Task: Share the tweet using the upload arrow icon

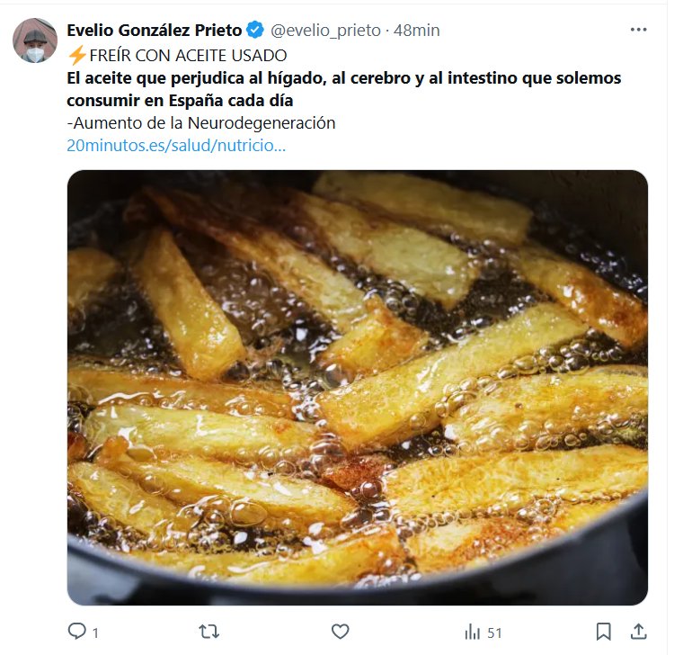Action: [x=639, y=632]
